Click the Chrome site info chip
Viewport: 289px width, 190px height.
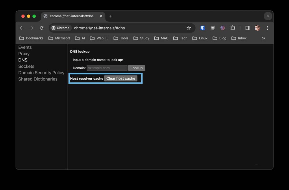61,28
